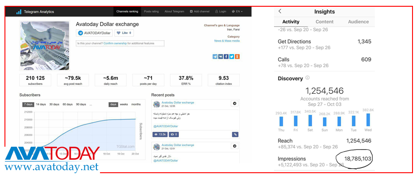Share the channel on Twitter
The width and height of the screenshot is (417, 179).
pos(232,57)
